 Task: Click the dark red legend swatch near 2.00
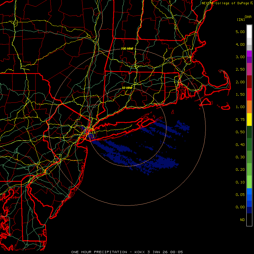[x=249, y=82]
